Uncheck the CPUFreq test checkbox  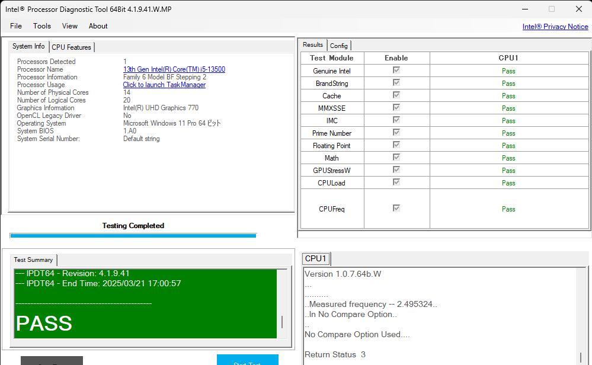(396, 209)
